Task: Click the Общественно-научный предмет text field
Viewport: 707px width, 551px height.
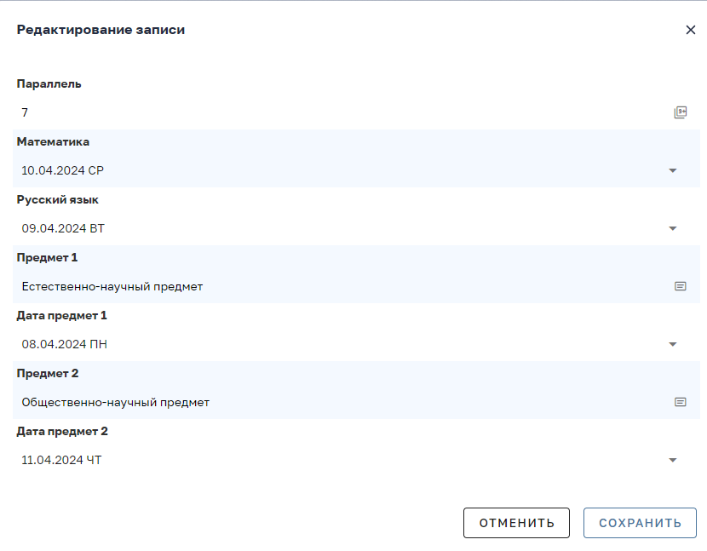Action: pyautogui.click(x=342, y=402)
